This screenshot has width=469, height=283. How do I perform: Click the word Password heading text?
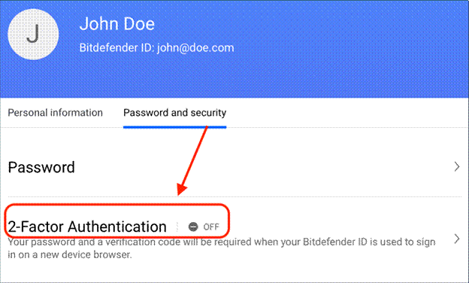click(41, 167)
